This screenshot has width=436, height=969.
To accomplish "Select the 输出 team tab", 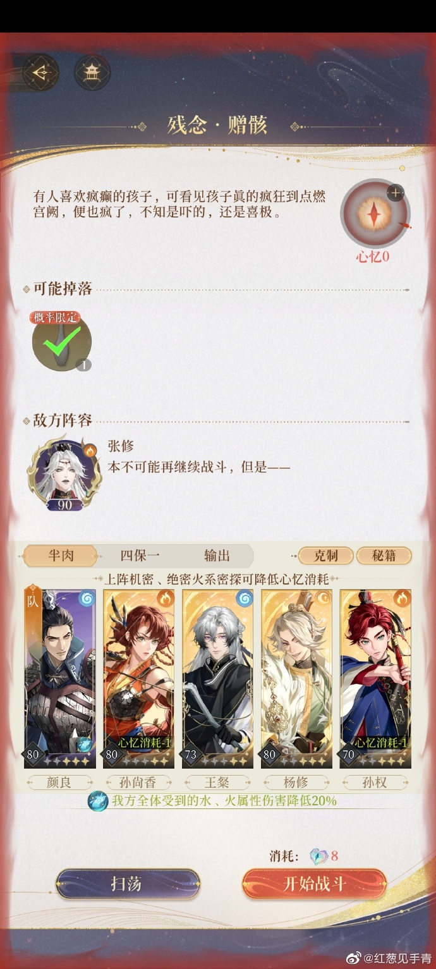I will [x=217, y=556].
